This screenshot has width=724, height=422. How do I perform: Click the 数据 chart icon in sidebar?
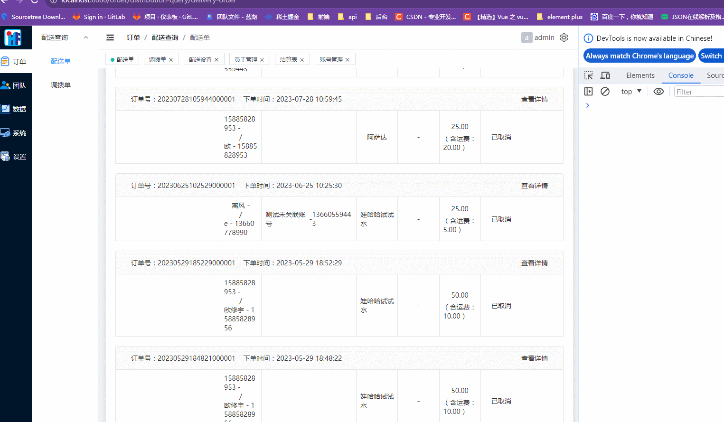[6, 109]
